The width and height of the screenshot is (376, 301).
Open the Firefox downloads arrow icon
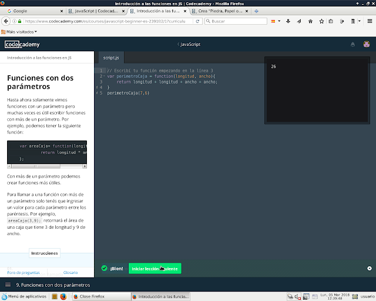tap(288, 21)
